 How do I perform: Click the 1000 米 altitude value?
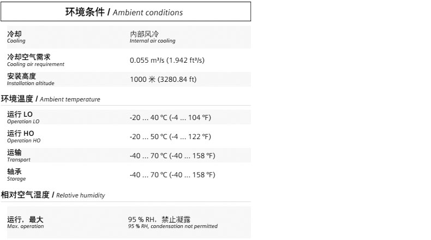pos(163,80)
